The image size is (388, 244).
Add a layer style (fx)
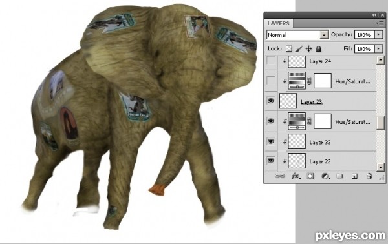point(296,176)
